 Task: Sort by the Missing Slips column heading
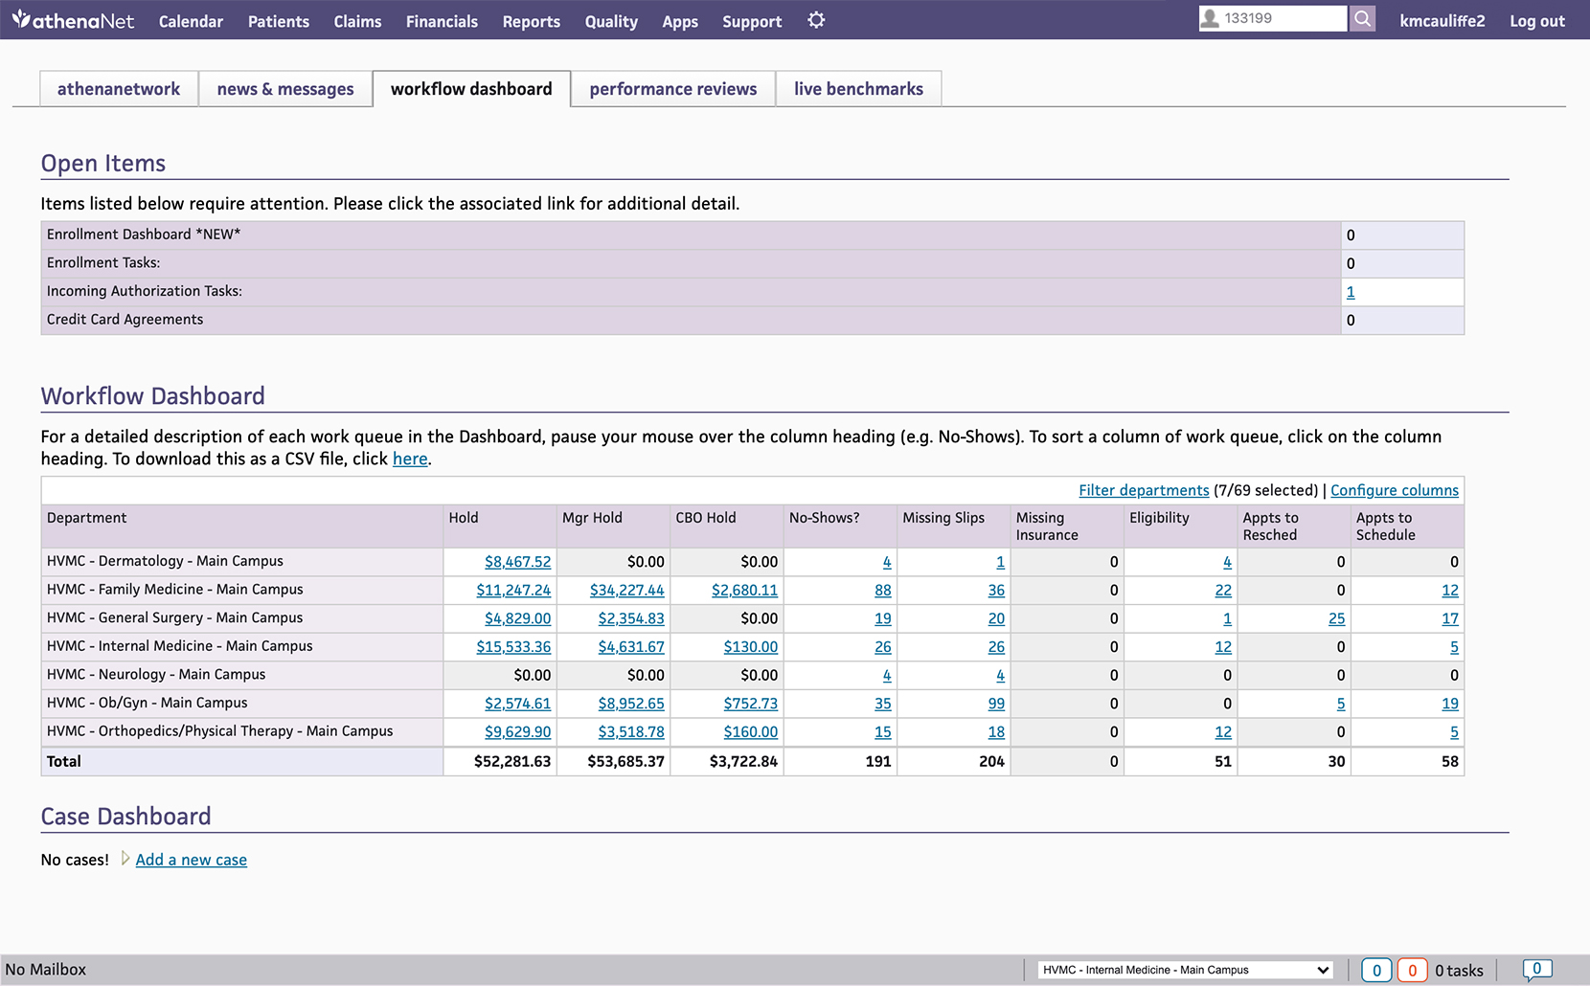pyautogui.click(x=943, y=518)
